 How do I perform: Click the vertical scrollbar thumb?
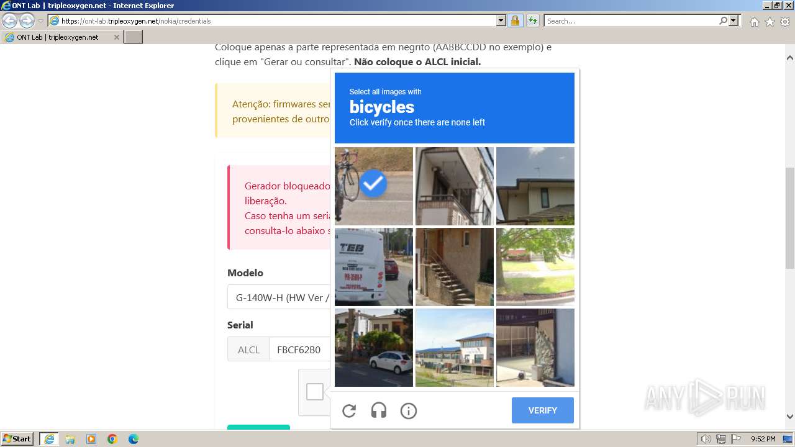(790, 217)
